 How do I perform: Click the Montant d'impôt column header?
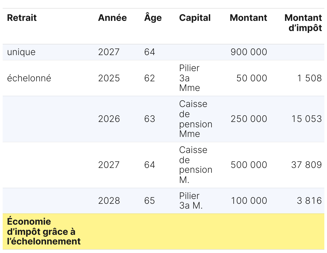(x=303, y=23)
